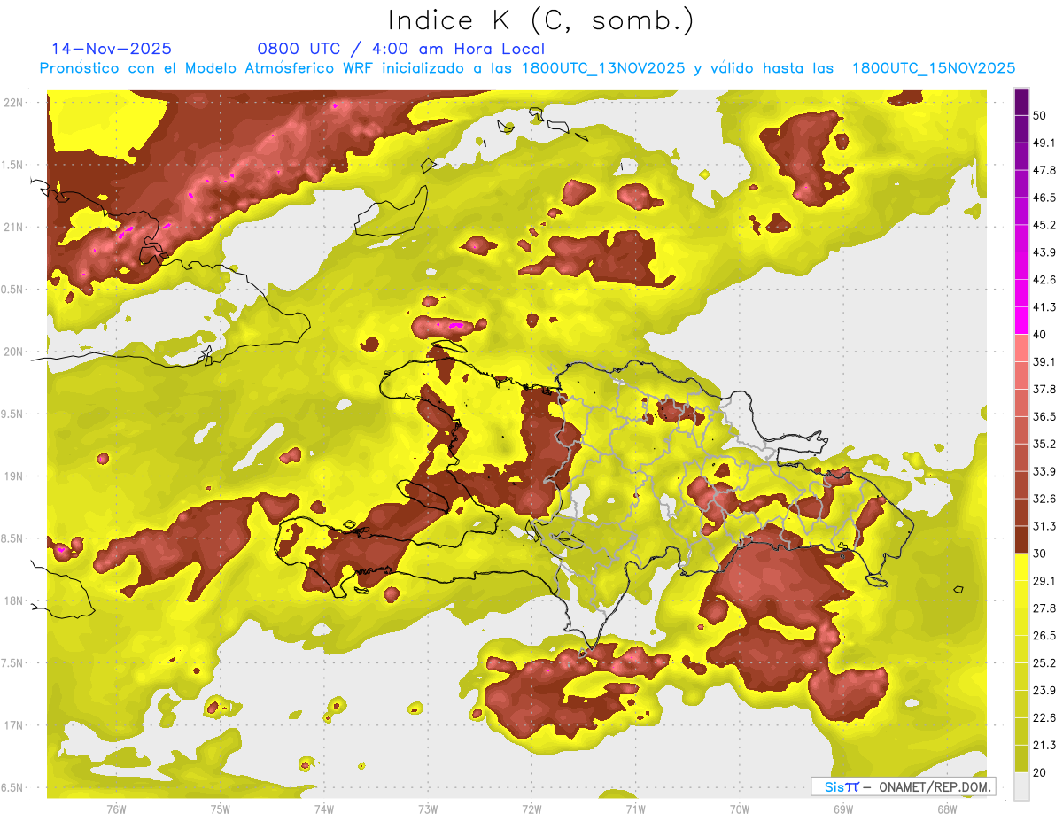Click the color bar value "22.6"
This screenshot has height=821, width=1063.
[x=1044, y=717]
